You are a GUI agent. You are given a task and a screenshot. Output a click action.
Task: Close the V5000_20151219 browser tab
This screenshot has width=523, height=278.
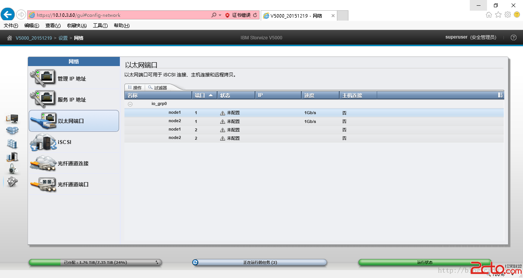click(x=333, y=16)
